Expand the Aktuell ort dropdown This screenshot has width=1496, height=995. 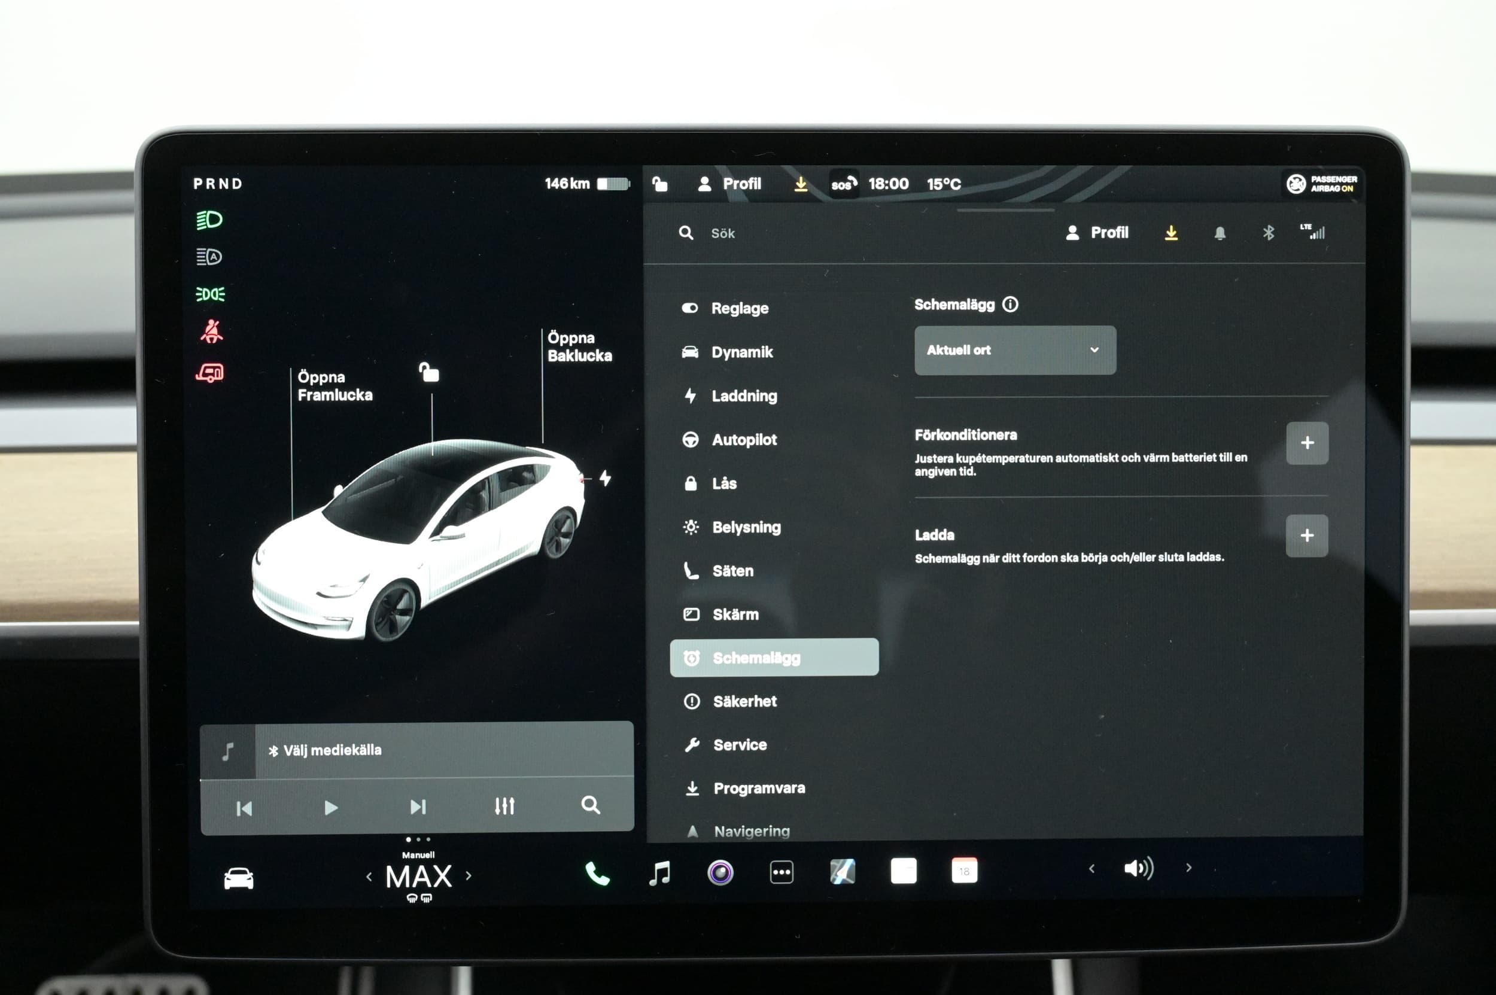[1014, 350]
